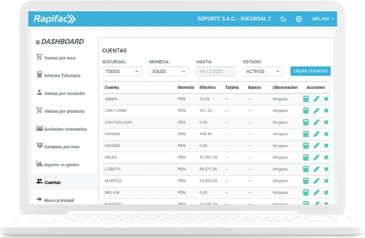
Task: Click the MARITZA amount 34,593.00
Action: tap(208, 181)
